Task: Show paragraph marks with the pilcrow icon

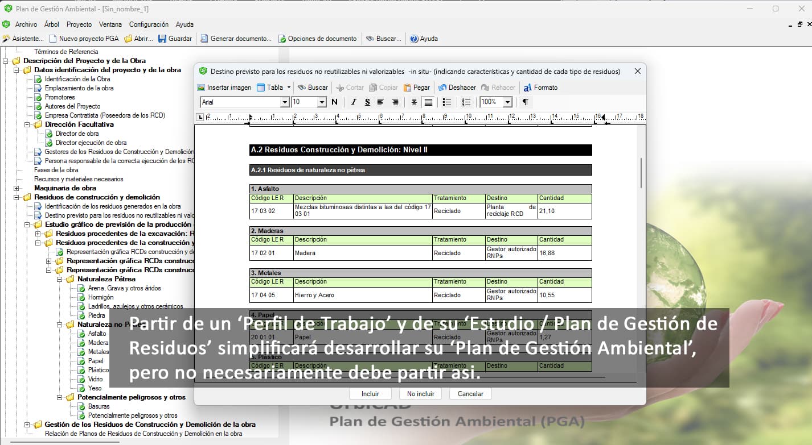Action: (x=525, y=102)
